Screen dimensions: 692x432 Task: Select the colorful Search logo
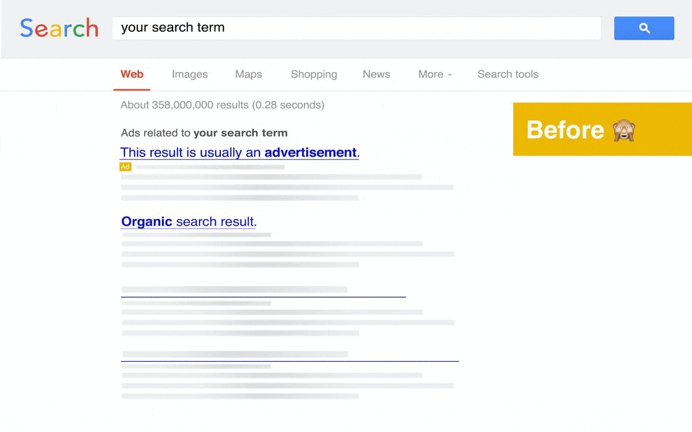pyautogui.click(x=58, y=28)
